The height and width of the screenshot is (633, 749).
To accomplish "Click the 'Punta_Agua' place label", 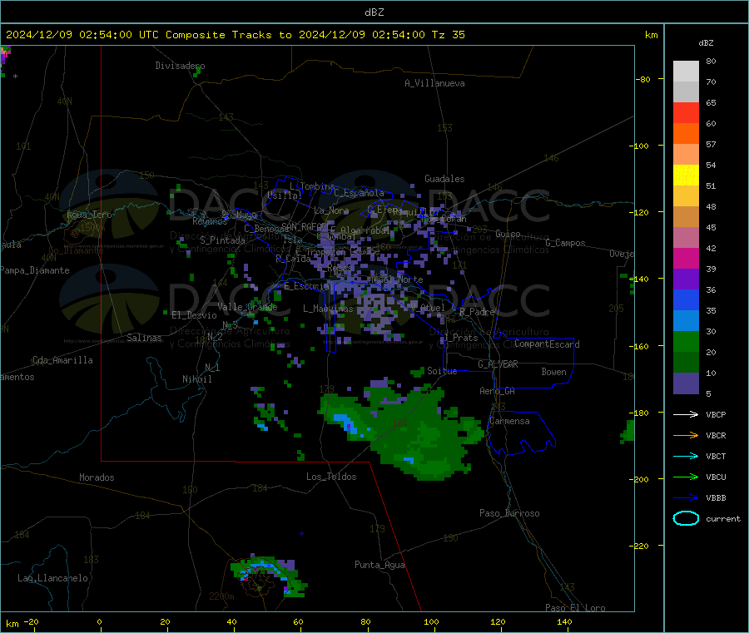I will 379,565.
